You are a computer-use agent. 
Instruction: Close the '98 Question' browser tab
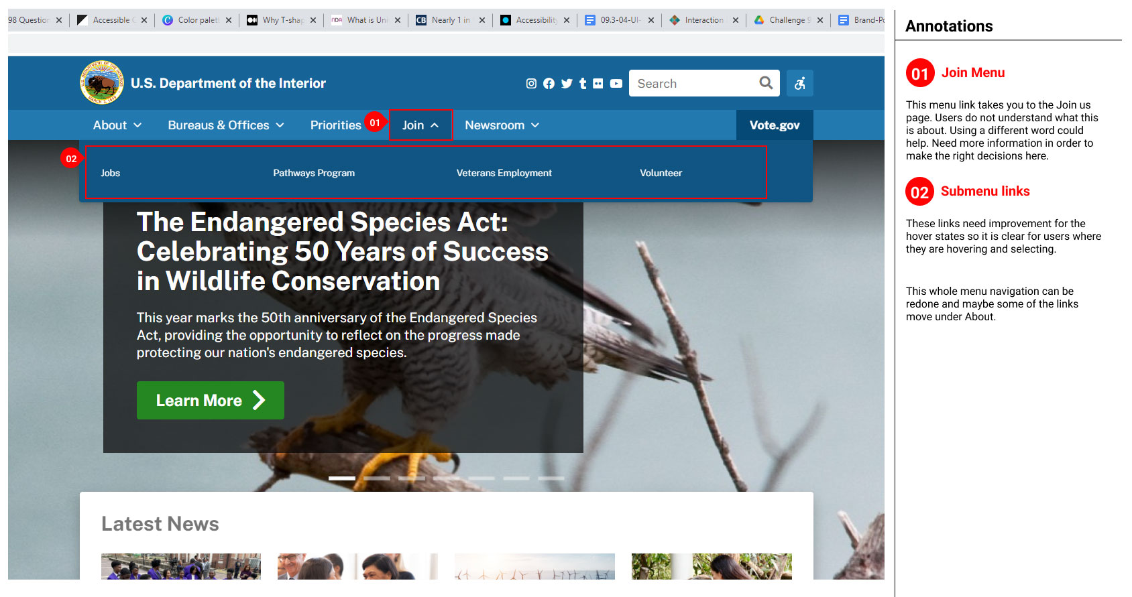pos(59,20)
